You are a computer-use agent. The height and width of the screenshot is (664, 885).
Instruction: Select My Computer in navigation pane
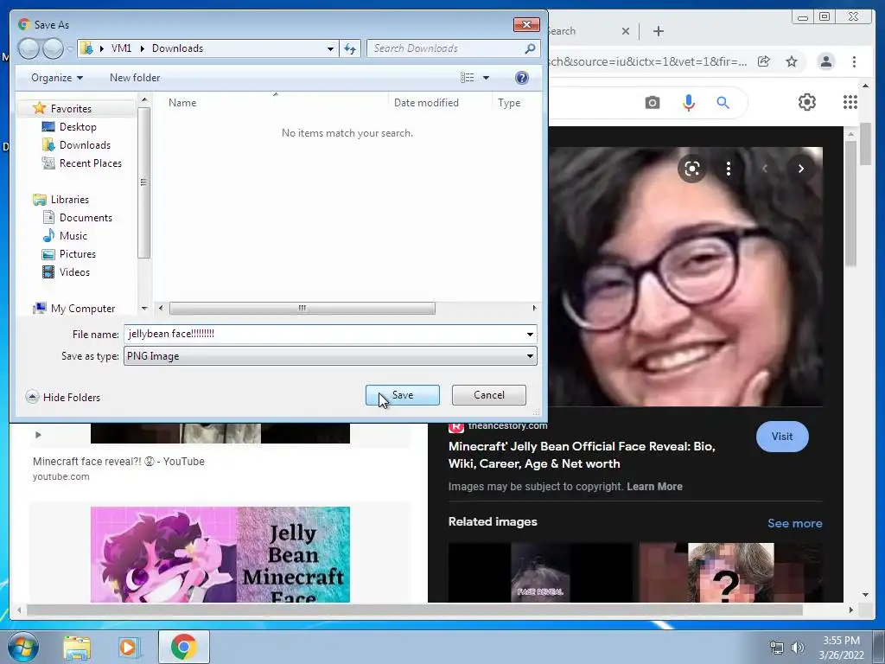(x=82, y=309)
